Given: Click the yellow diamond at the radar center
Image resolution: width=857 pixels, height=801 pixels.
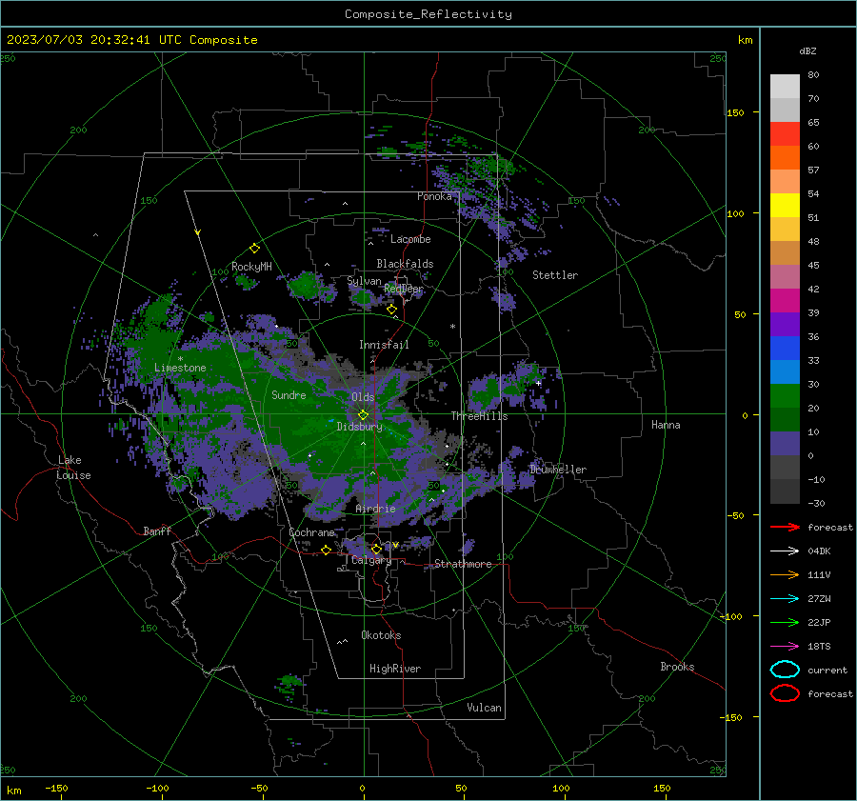Looking at the screenshot, I should [x=363, y=415].
